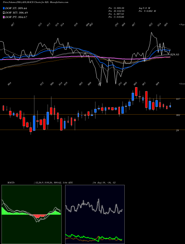Click the 'Pre V: 0.002 M' volume text
The height and width of the screenshot is (244, 185).
pyautogui.click(x=147, y=11)
